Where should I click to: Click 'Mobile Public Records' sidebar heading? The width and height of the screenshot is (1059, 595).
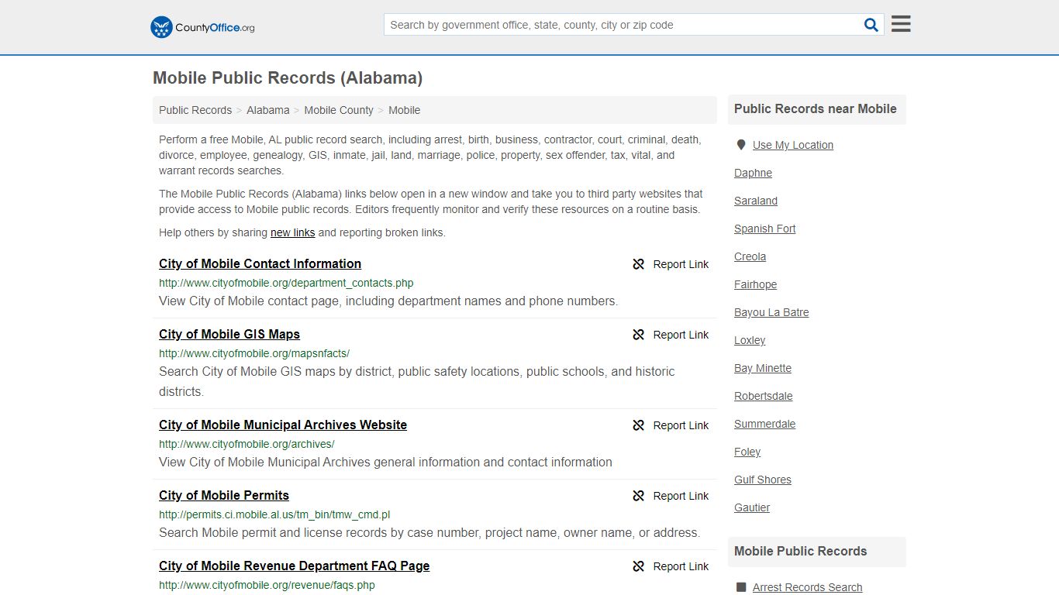tap(800, 551)
